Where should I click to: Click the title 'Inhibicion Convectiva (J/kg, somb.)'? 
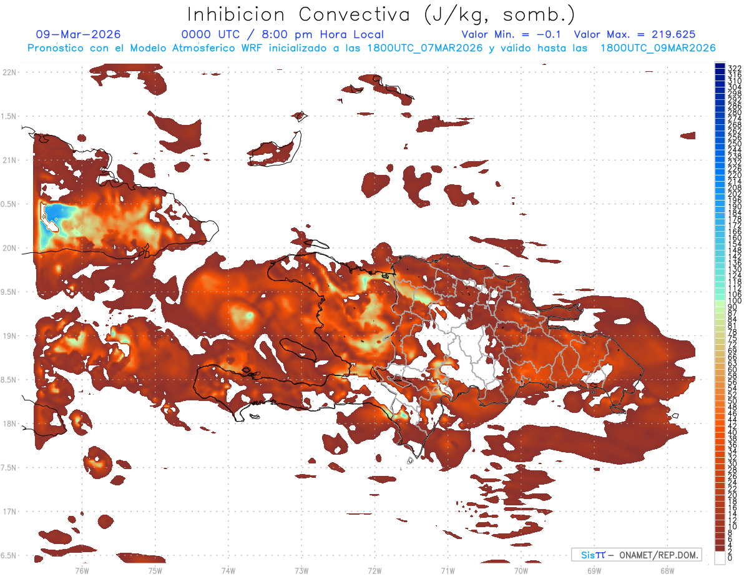381,14
